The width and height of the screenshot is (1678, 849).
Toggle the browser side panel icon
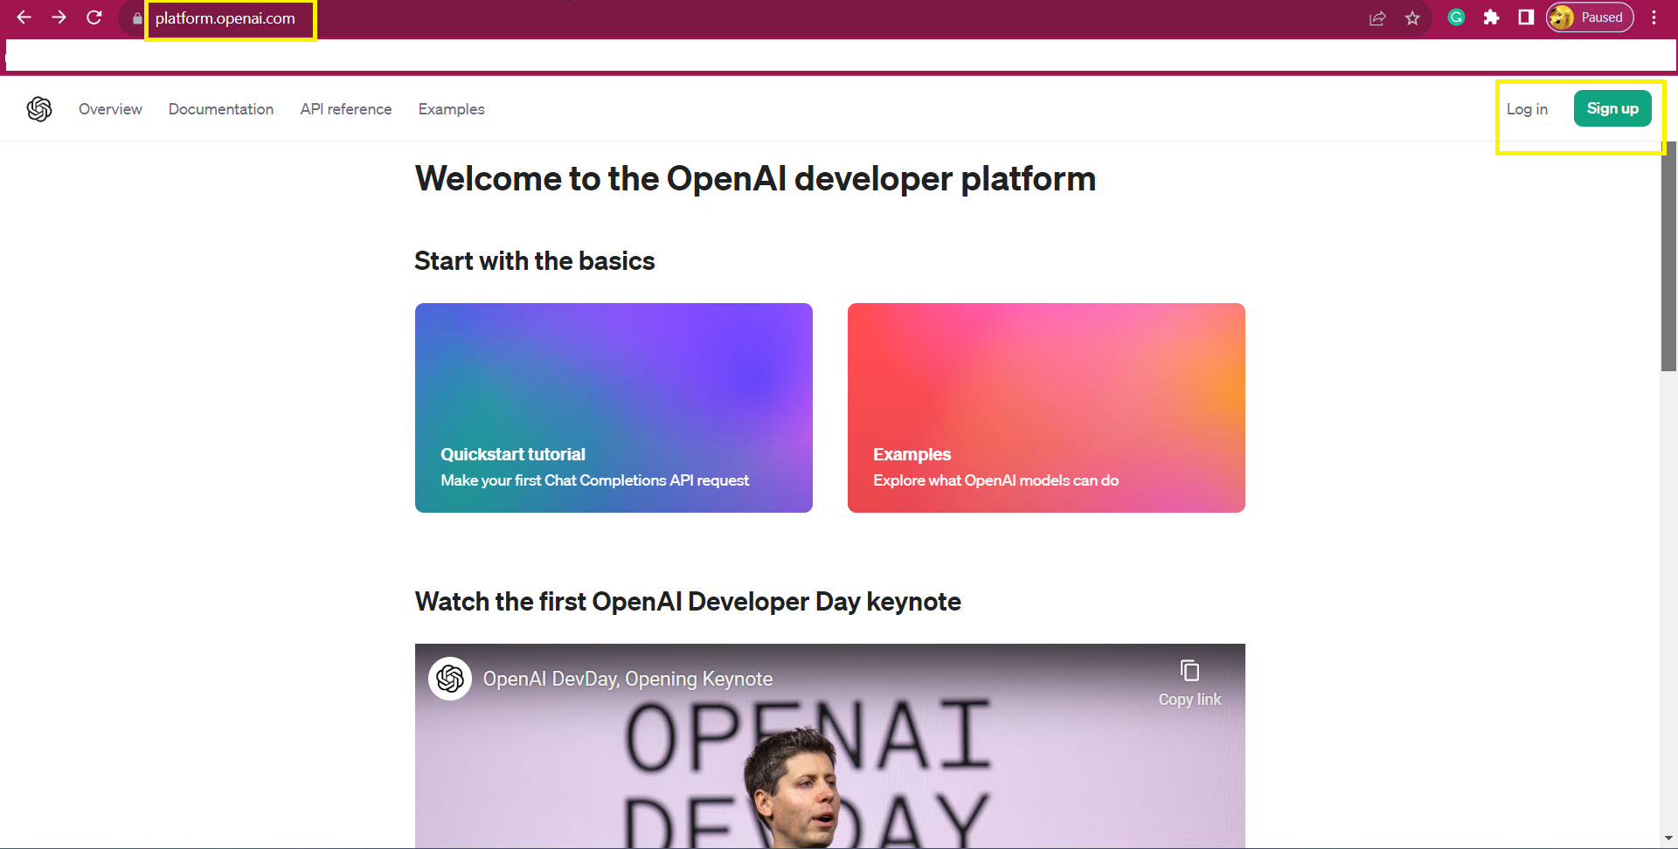coord(1526,17)
